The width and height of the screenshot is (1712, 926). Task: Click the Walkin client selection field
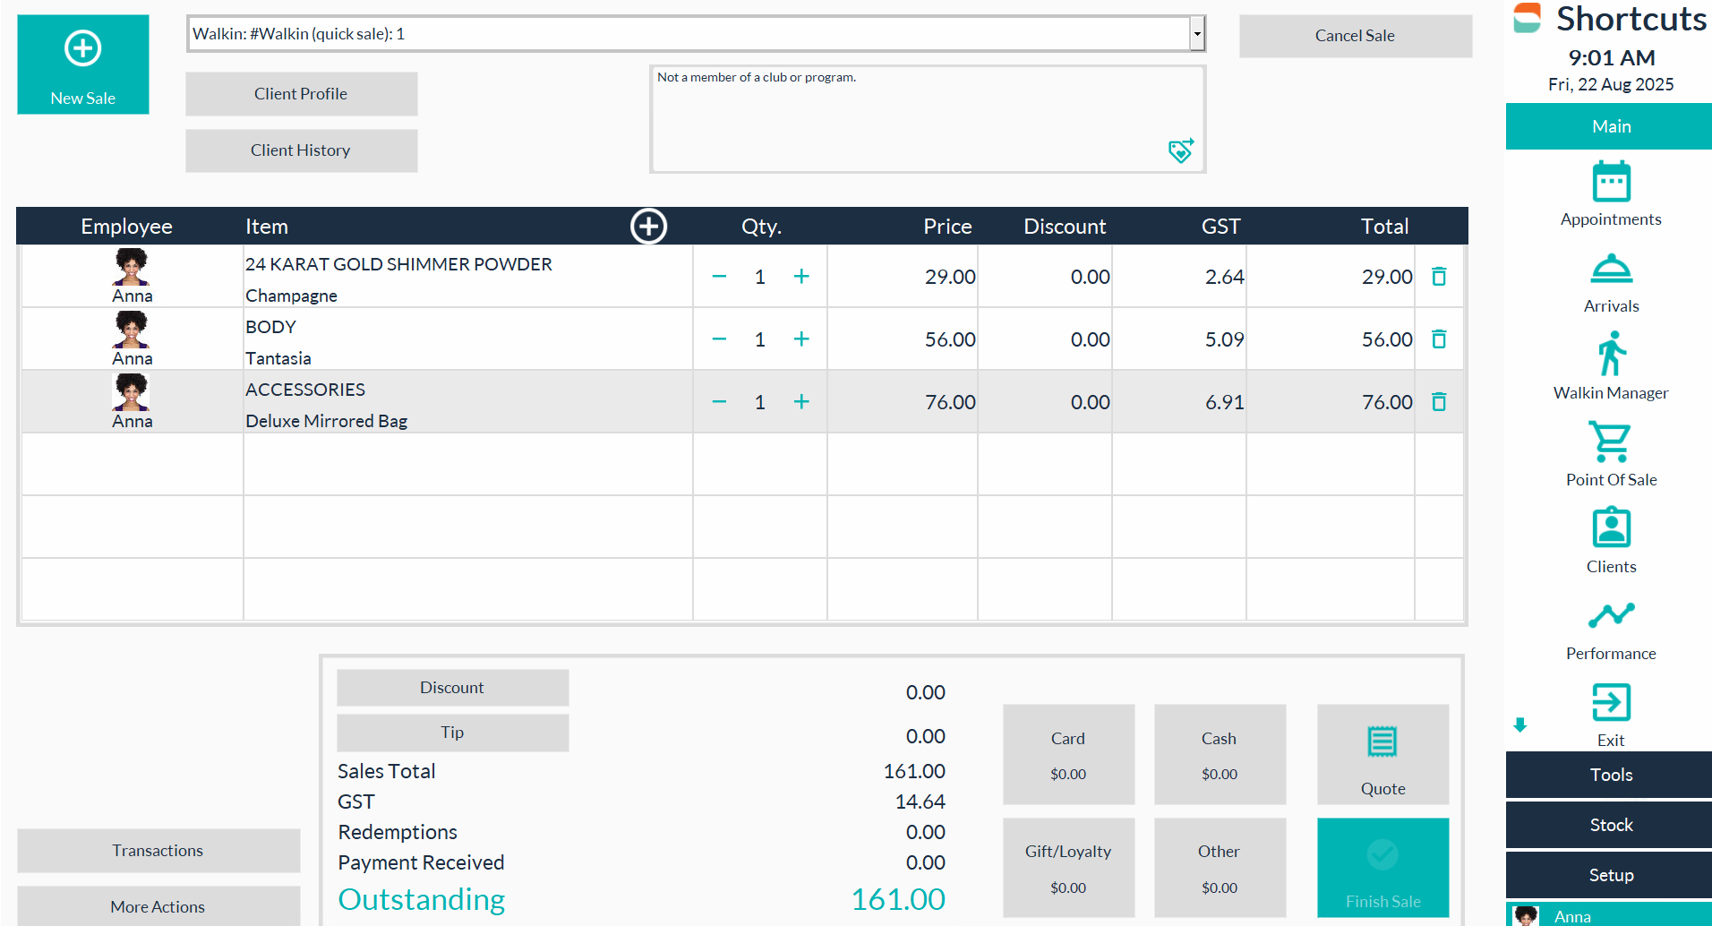pyautogui.click(x=689, y=34)
